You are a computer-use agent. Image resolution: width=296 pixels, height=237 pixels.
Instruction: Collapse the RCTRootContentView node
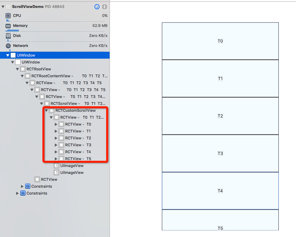pyautogui.click(x=22, y=76)
